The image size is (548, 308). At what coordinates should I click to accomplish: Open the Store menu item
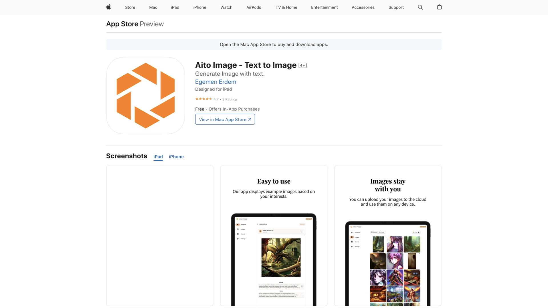130,7
